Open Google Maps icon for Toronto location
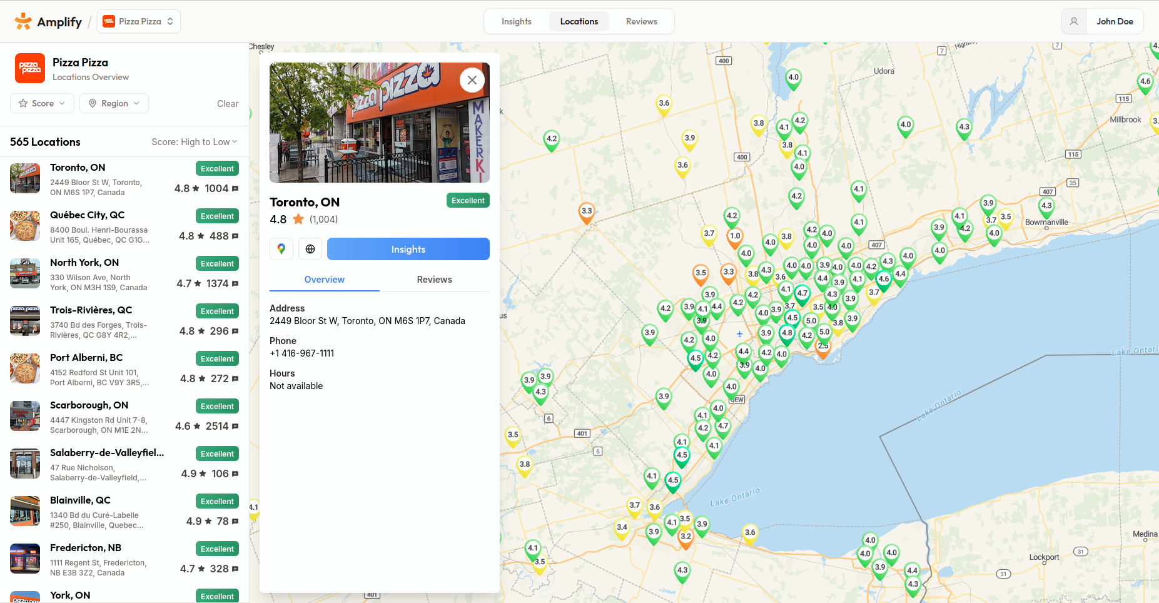Viewport: 1159px width, 603px height. (281, 249)
